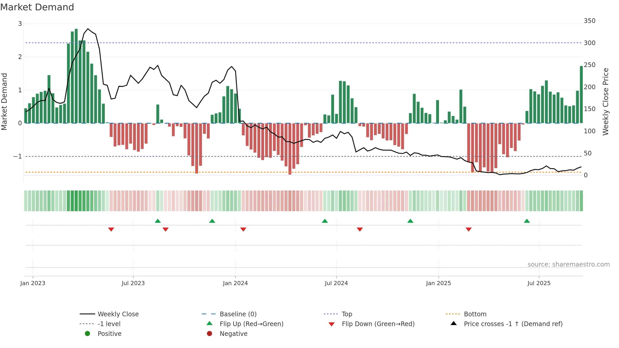
Task: Click the Market Demand chart title
Action: tap(37, 7)
